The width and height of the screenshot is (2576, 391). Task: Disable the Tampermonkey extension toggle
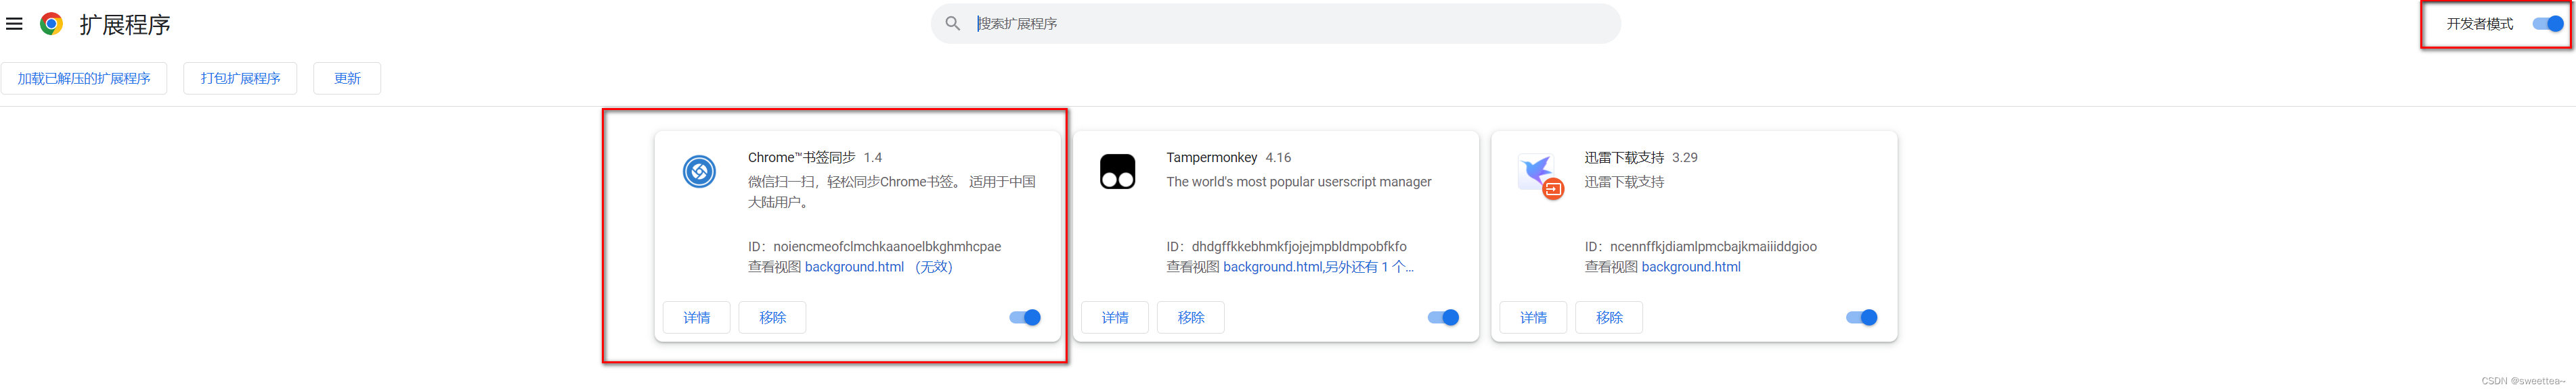pos(1443,317)
